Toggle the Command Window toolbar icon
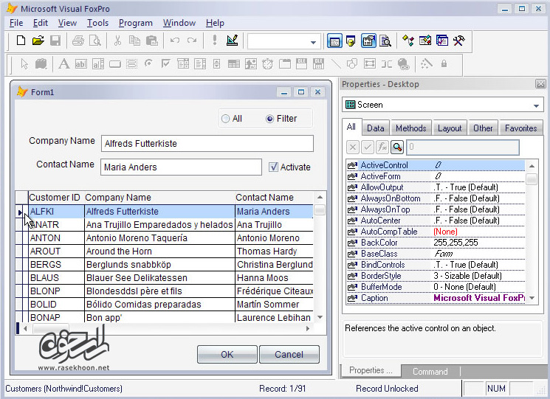Viewport: 550px width, 399px height. click(x=334, y=41)
